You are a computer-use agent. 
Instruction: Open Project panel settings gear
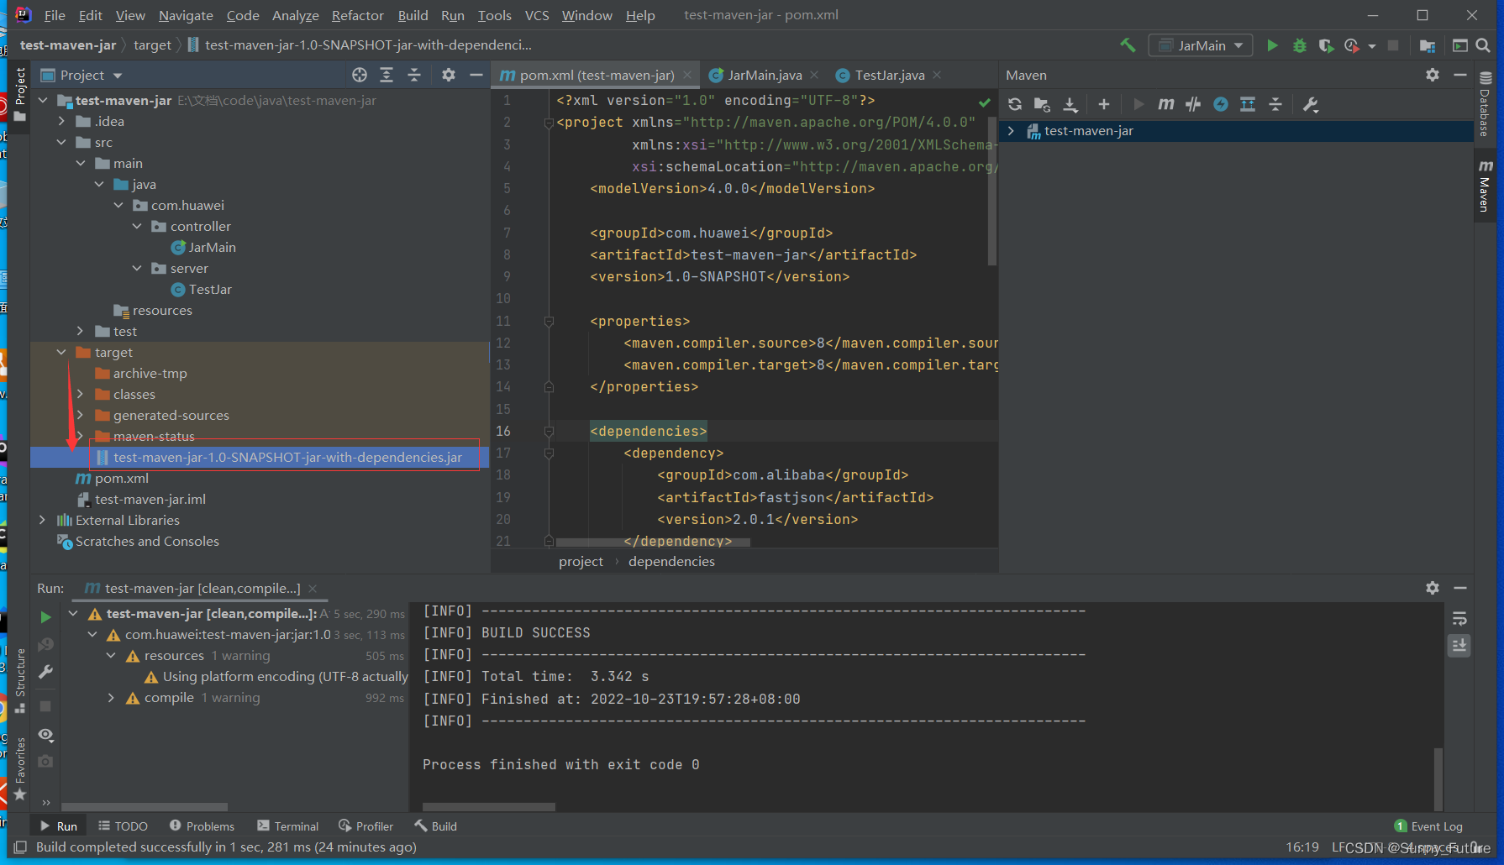(x=449, y=75)
